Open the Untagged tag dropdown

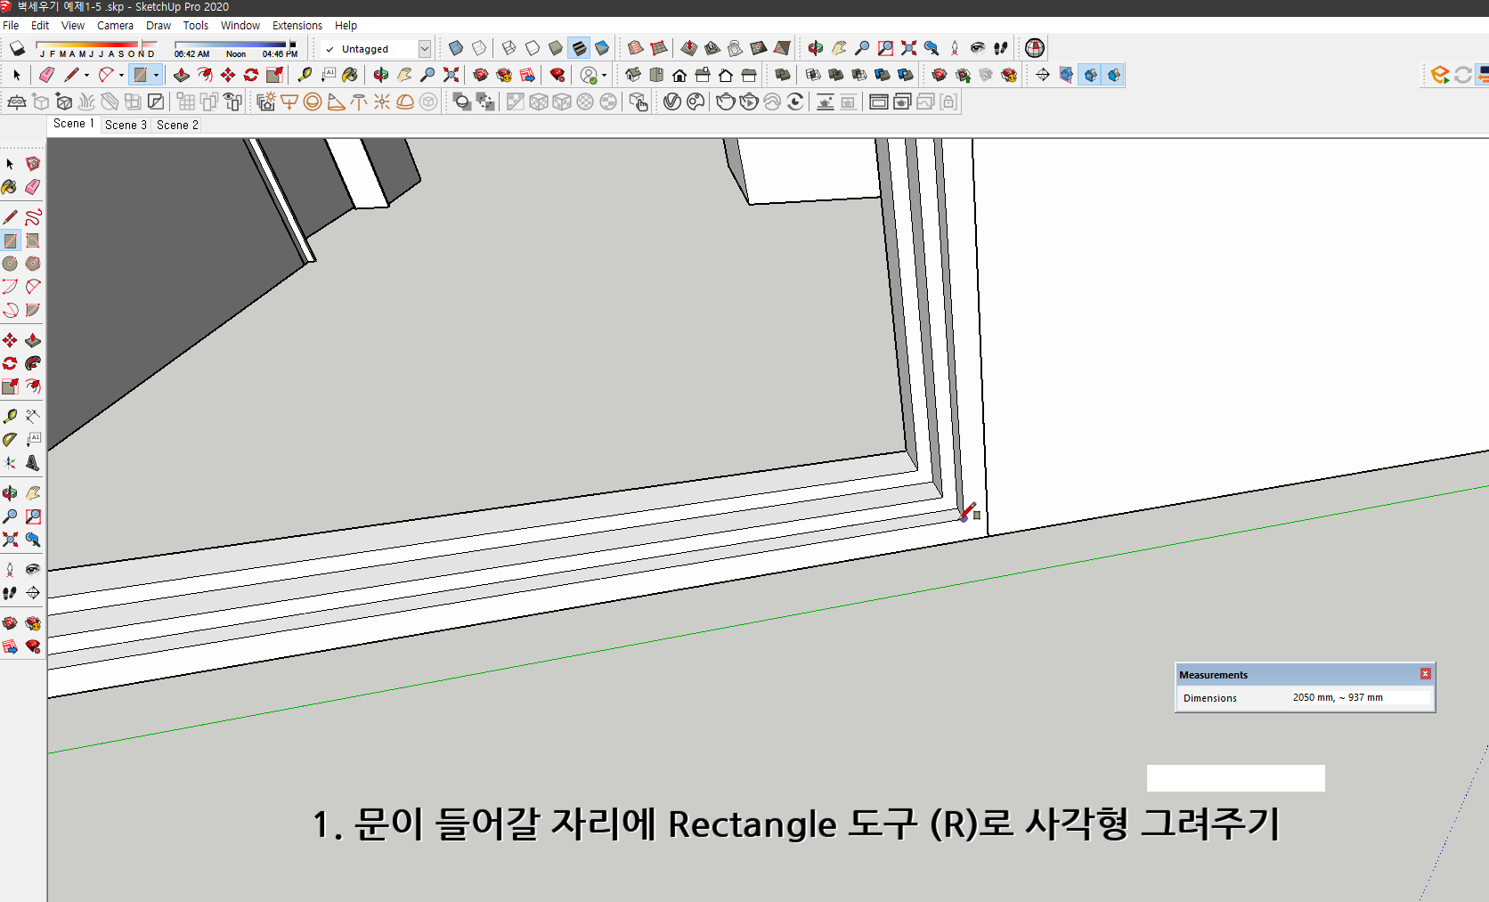(425, 49)
